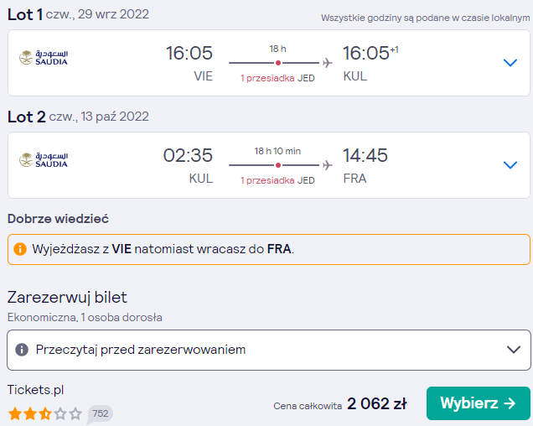This screenshot has width=533, height=426.
Task: Click 1 przesiadka JED in Lot 1
Action: click(277, 78)
